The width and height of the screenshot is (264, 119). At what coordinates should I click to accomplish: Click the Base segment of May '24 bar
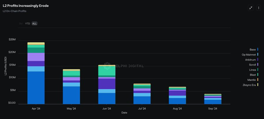coord(71,95)
